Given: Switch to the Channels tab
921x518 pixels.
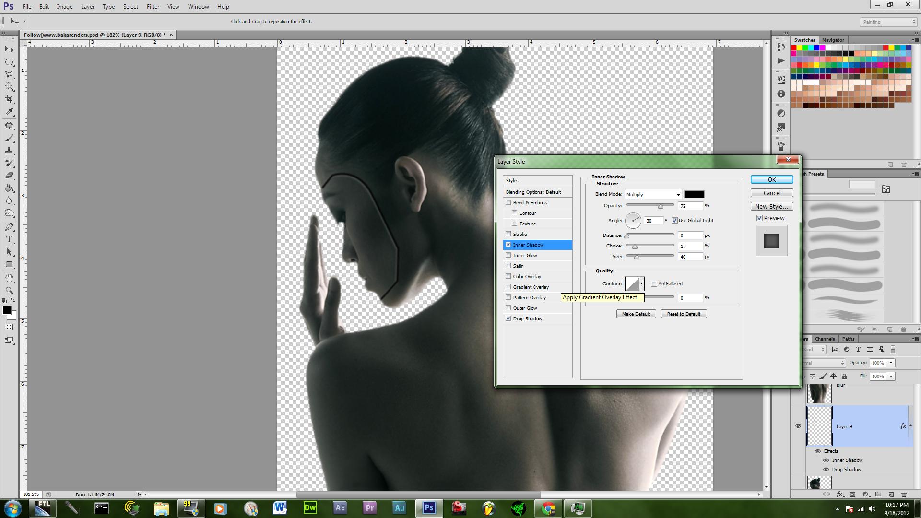Looking at the screenshot, I should [825, 339].
